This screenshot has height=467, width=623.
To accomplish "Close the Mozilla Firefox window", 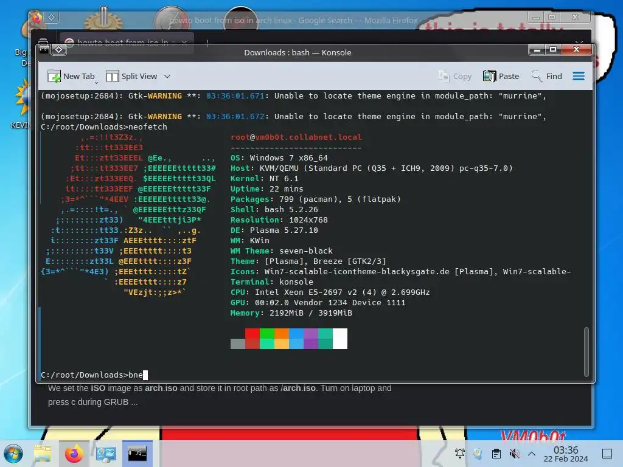I will tap(575, 18).
